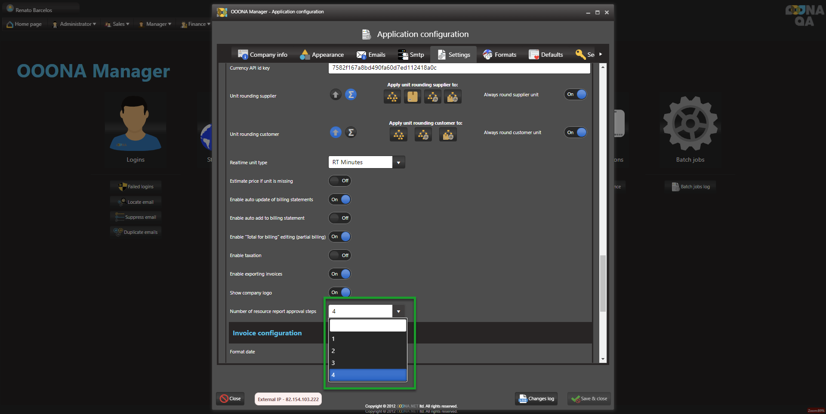
Task: Turn off Enable exporting invoices
Action: tap(340, 274)
